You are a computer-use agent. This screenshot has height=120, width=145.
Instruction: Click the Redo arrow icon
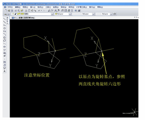click(44, 10)
